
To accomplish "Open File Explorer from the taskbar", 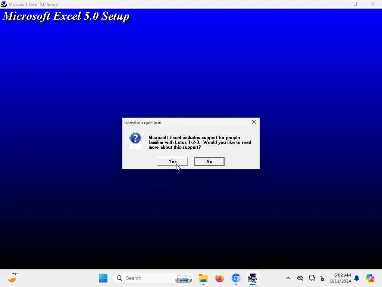I will (x=203, y=278).
